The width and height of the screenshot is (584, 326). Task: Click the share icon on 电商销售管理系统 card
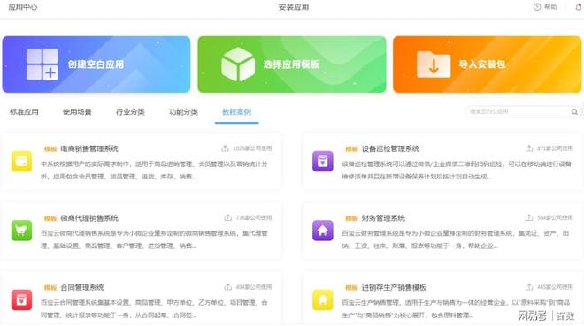coord(225,148)
